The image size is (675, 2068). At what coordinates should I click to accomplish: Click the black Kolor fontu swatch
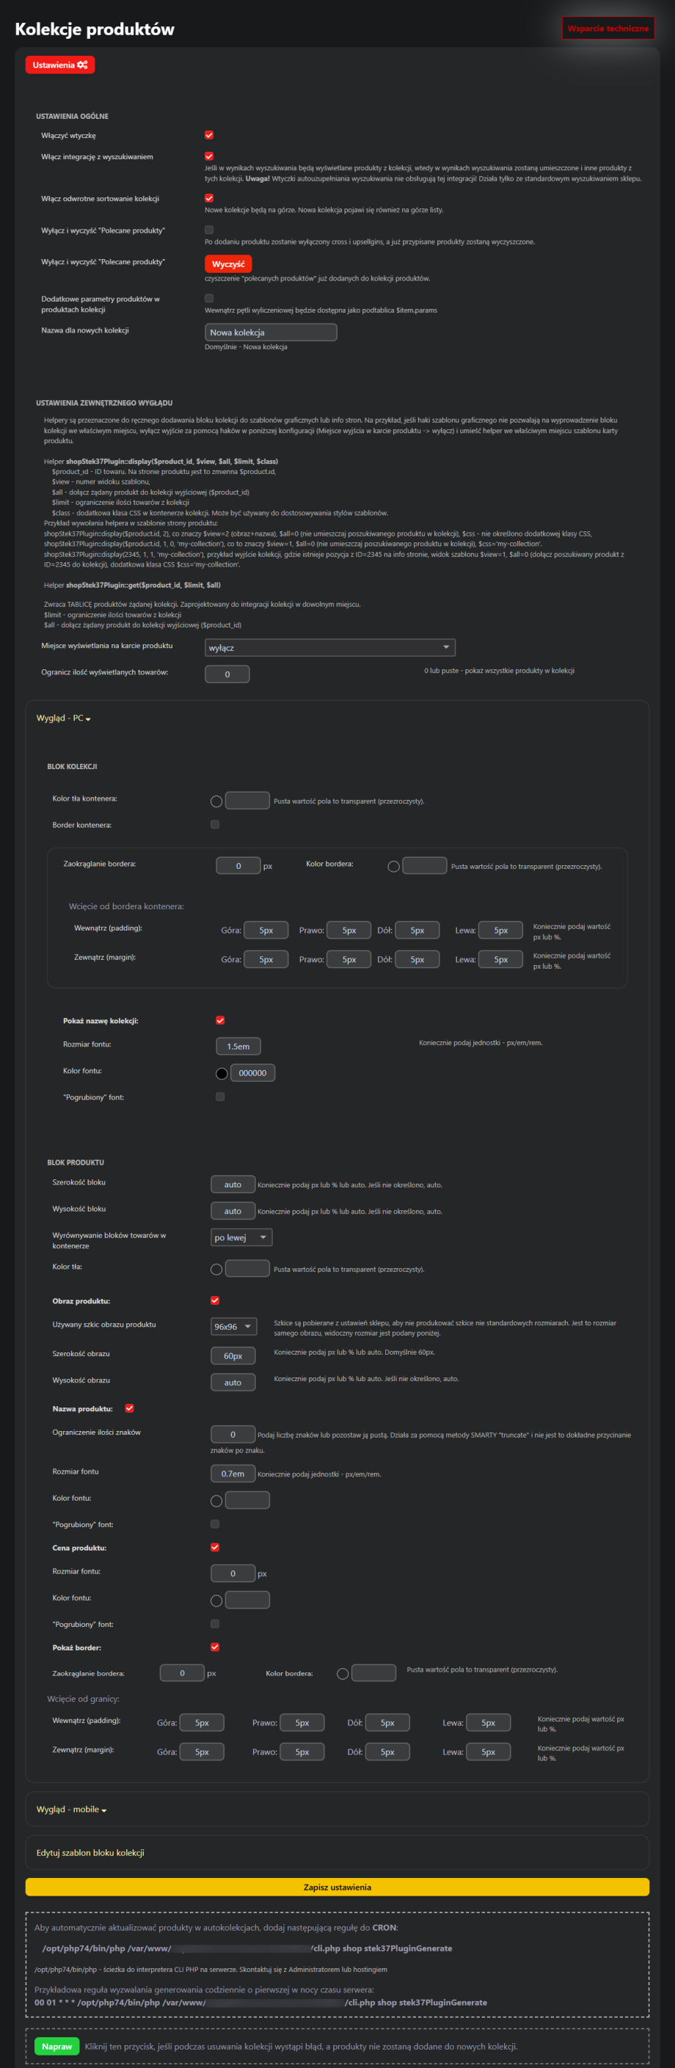[222, 1074]
